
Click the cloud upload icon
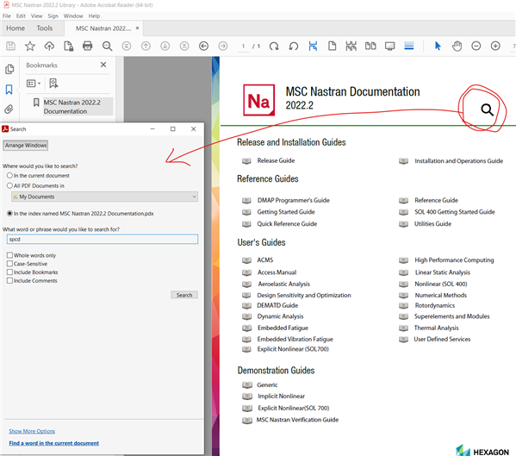coord(49,46)
